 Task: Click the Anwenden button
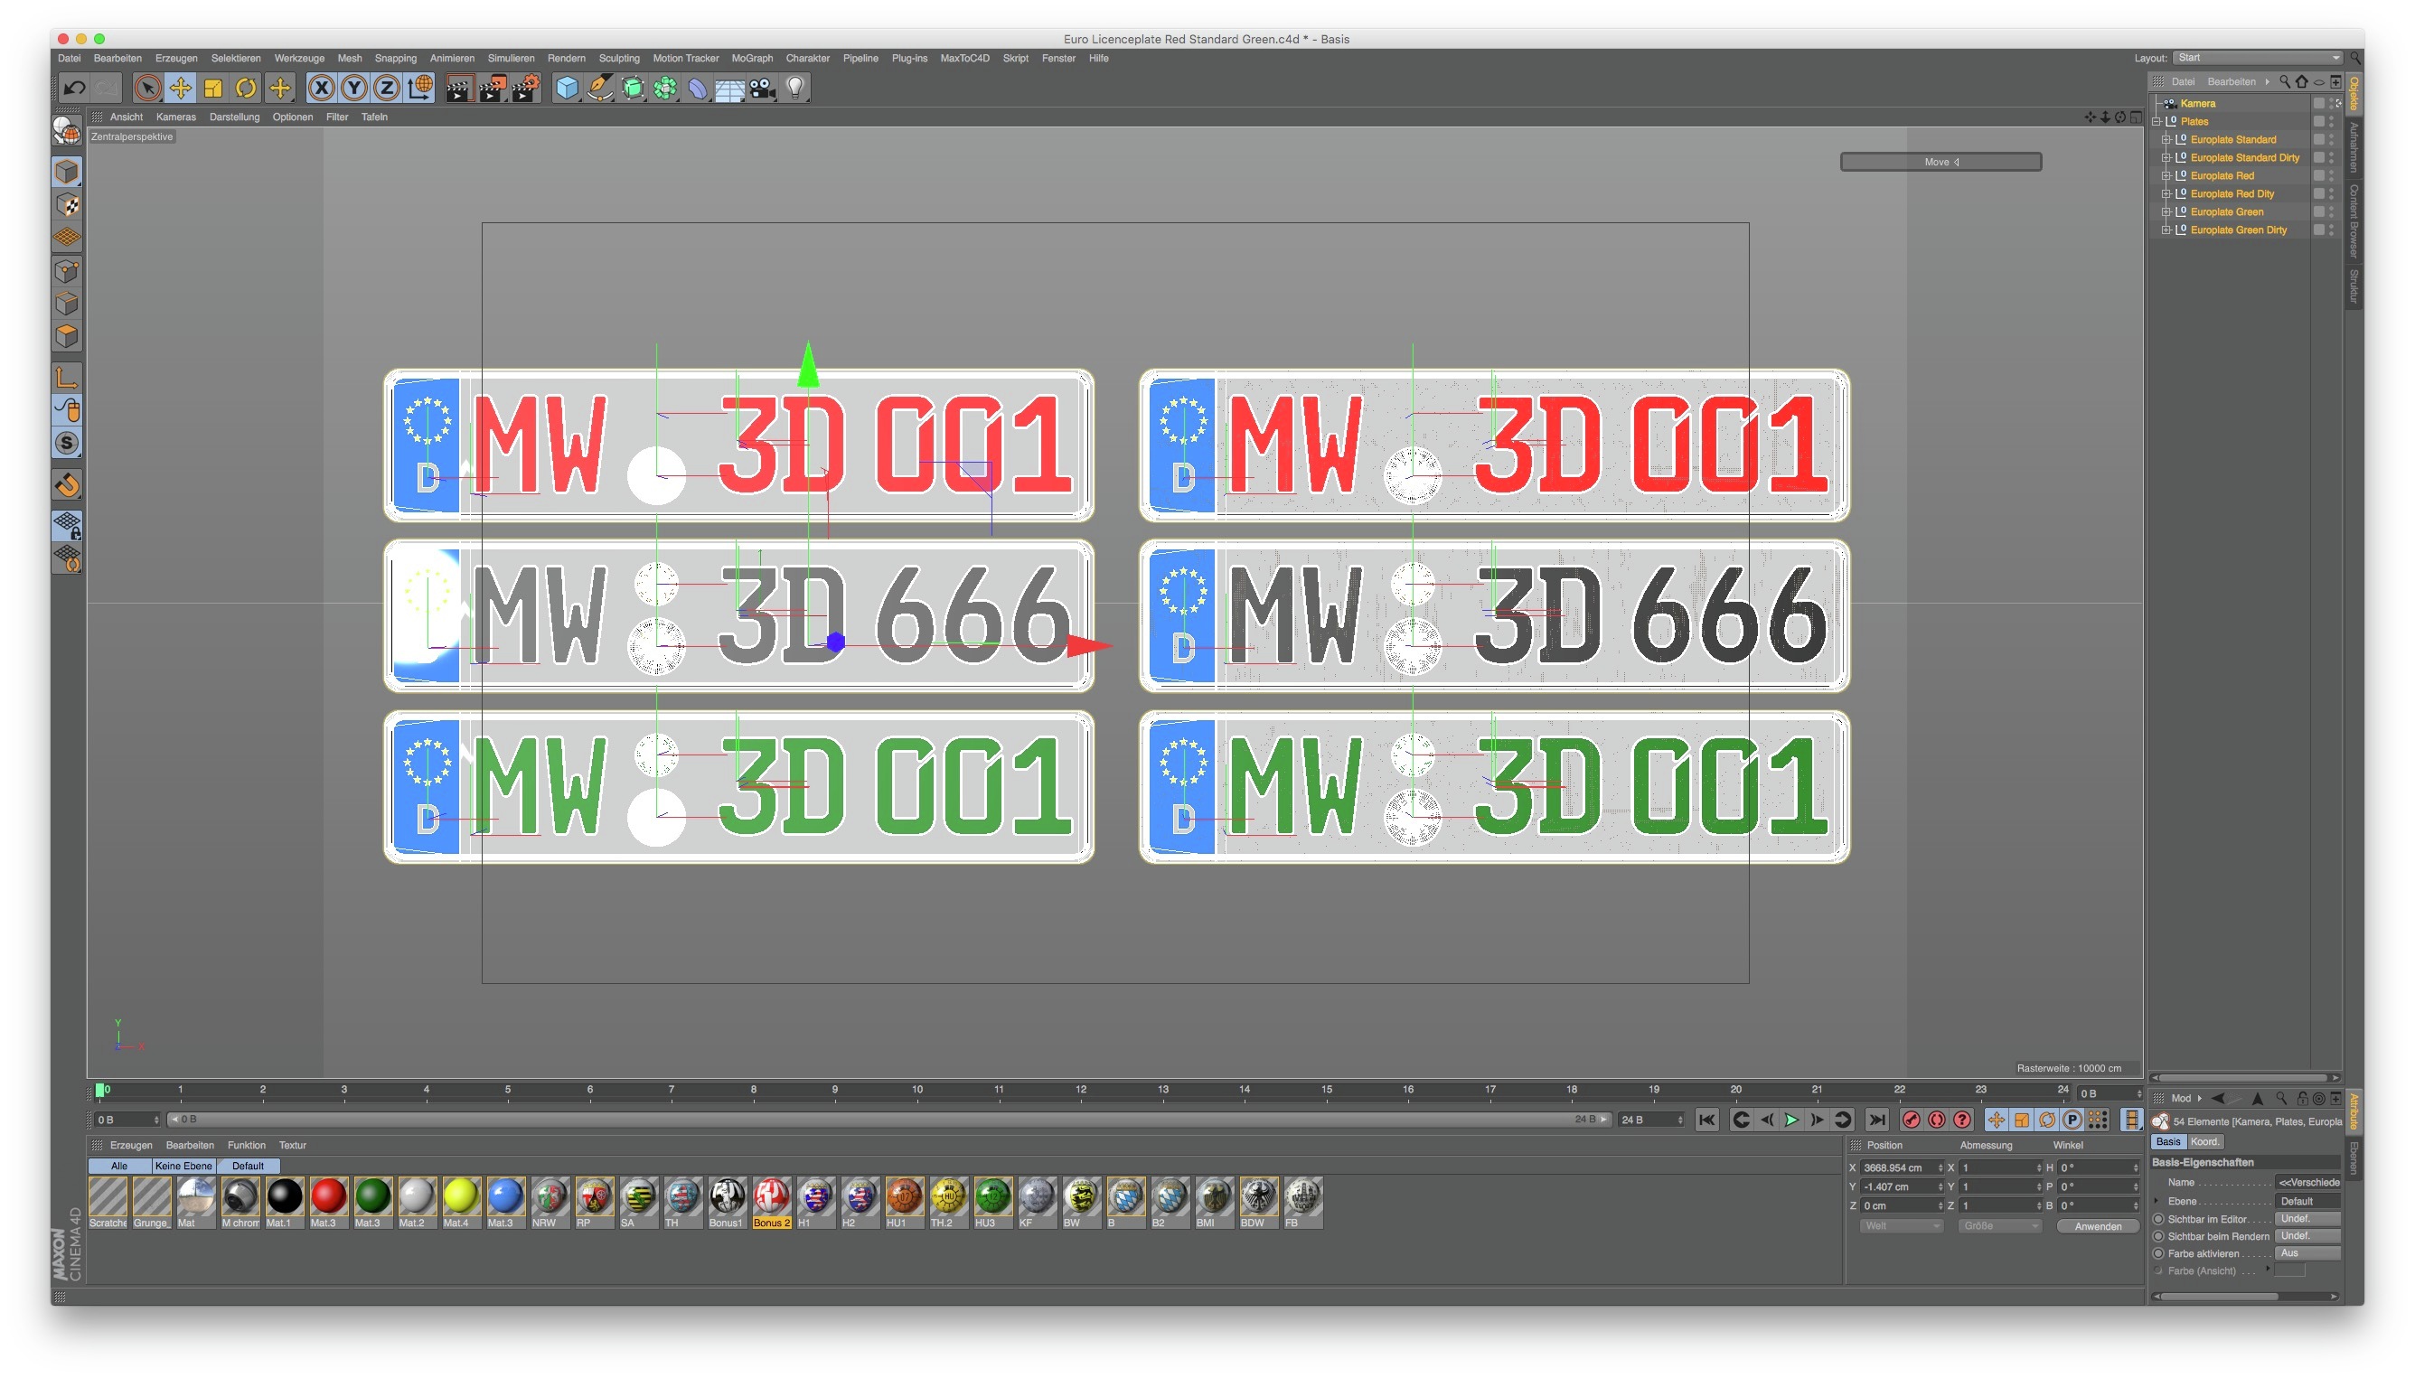click(x=2097, y=1226)
